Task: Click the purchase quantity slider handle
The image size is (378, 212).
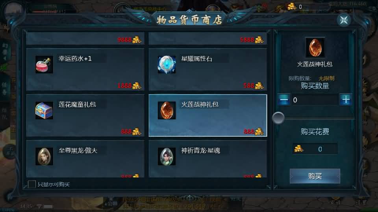Action: [278, 118]
